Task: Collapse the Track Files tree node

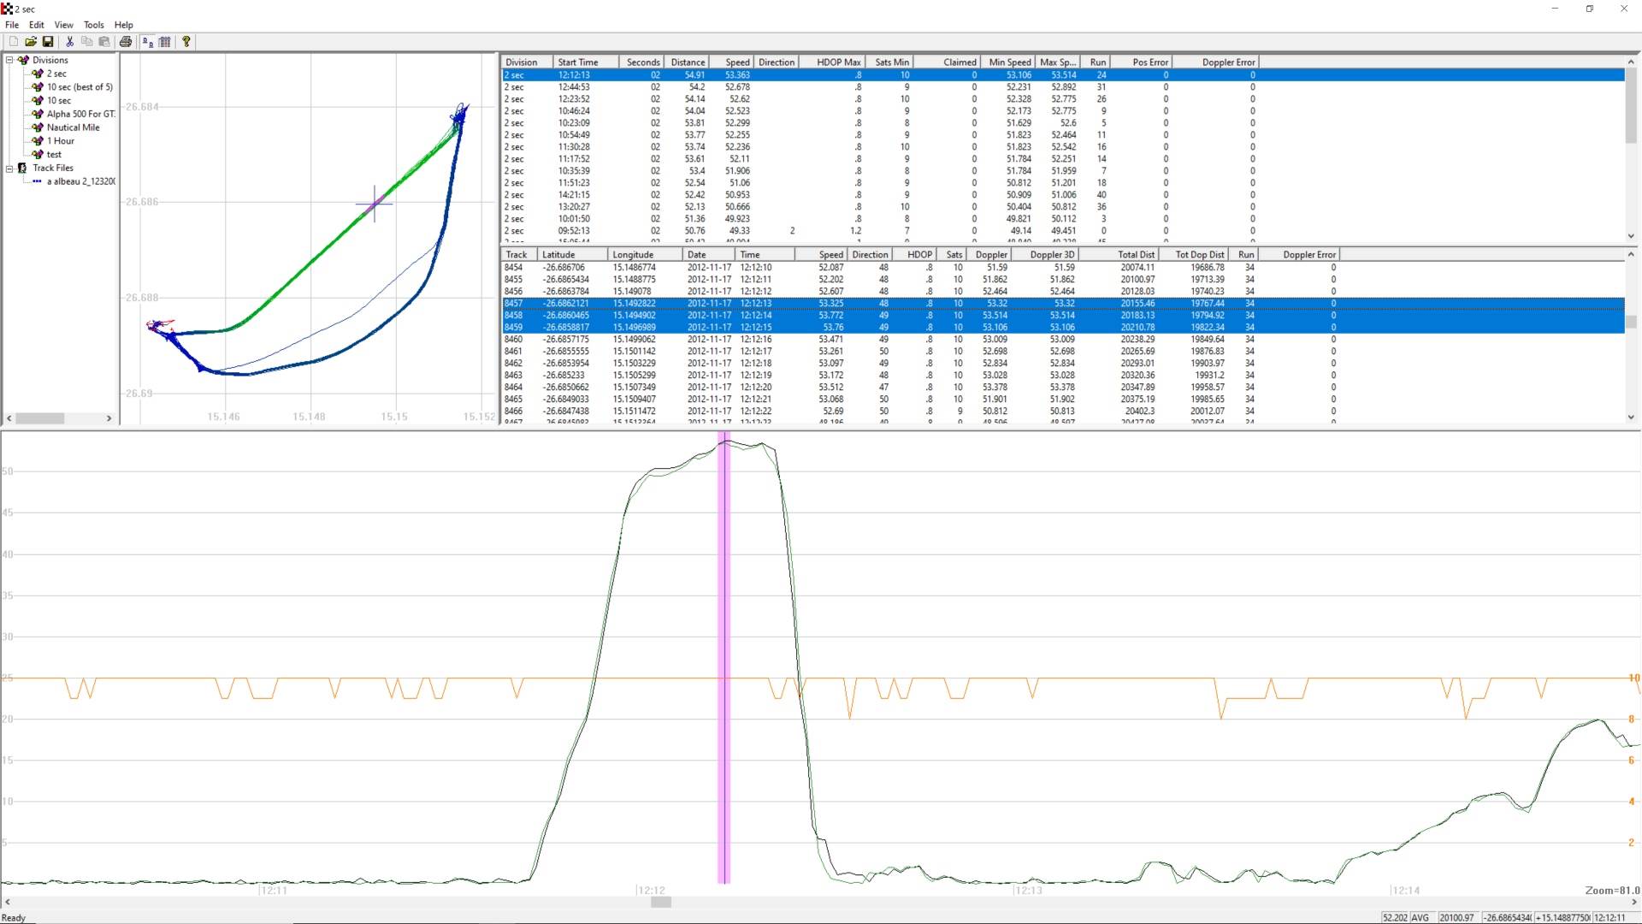Action: (9, 168)
